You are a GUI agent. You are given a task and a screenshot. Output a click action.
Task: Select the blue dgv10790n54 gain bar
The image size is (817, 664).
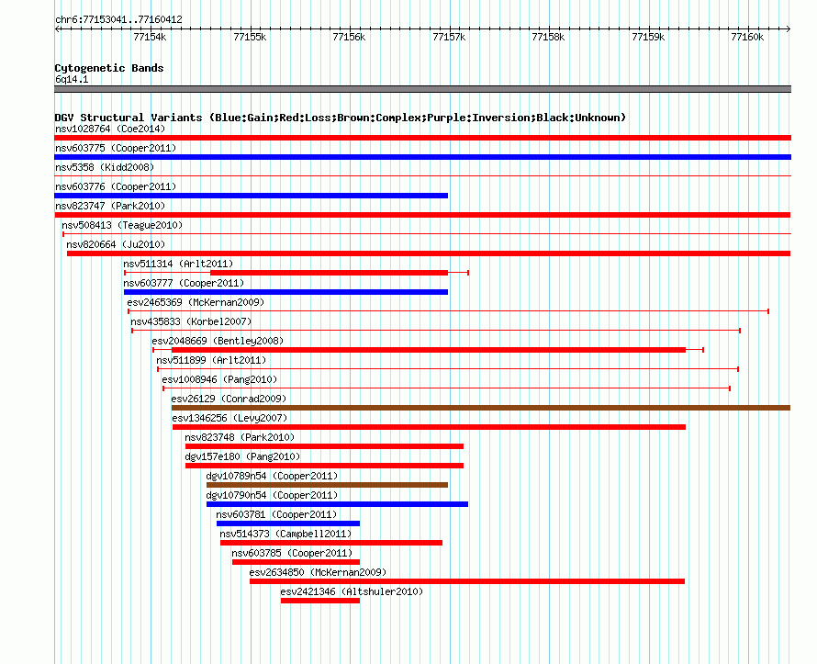pos(337,504)
